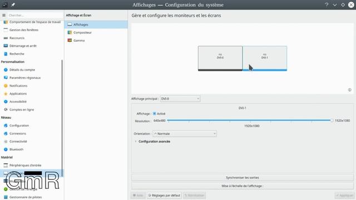Select the DVI-1 monitor in preview
This screenshot has width=356, height=200.
pyautogui.click(x=265, y=58)
